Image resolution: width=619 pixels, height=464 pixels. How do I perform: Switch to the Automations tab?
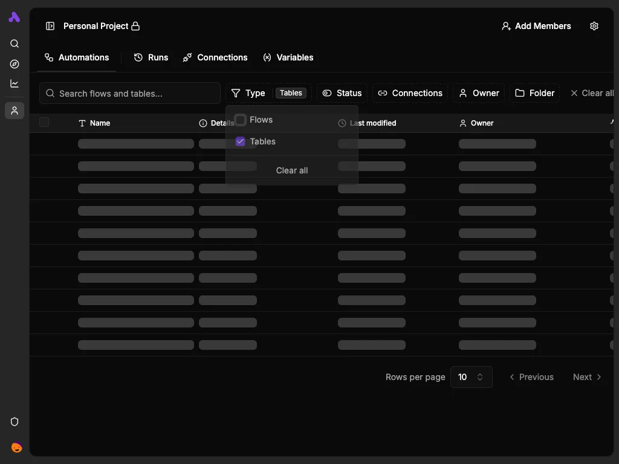[x=77, y=57]
